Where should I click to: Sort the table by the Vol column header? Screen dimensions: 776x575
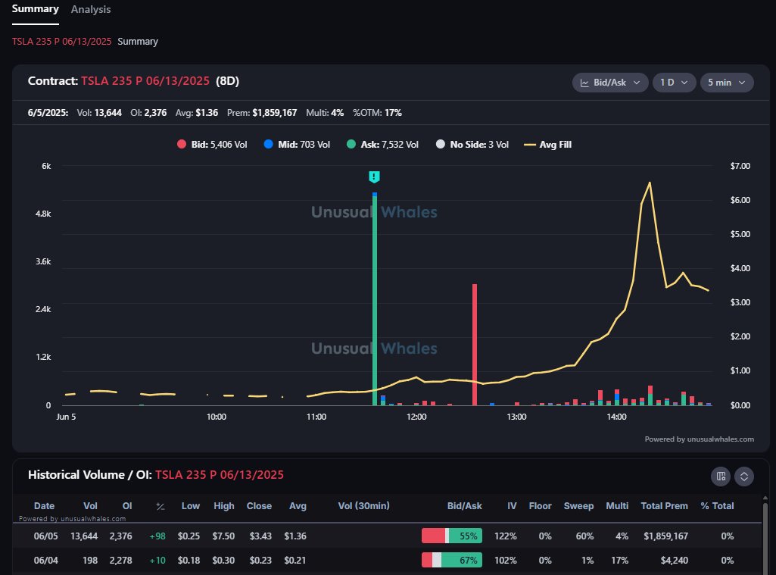pos(90,505)
